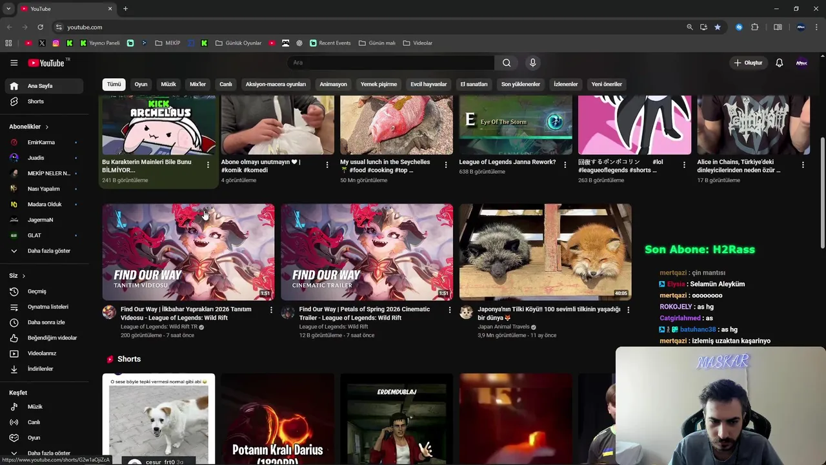Open Geçmiş watch history
Image resolution: width=826 pixels, height=465 pixels.
[44, 291]
